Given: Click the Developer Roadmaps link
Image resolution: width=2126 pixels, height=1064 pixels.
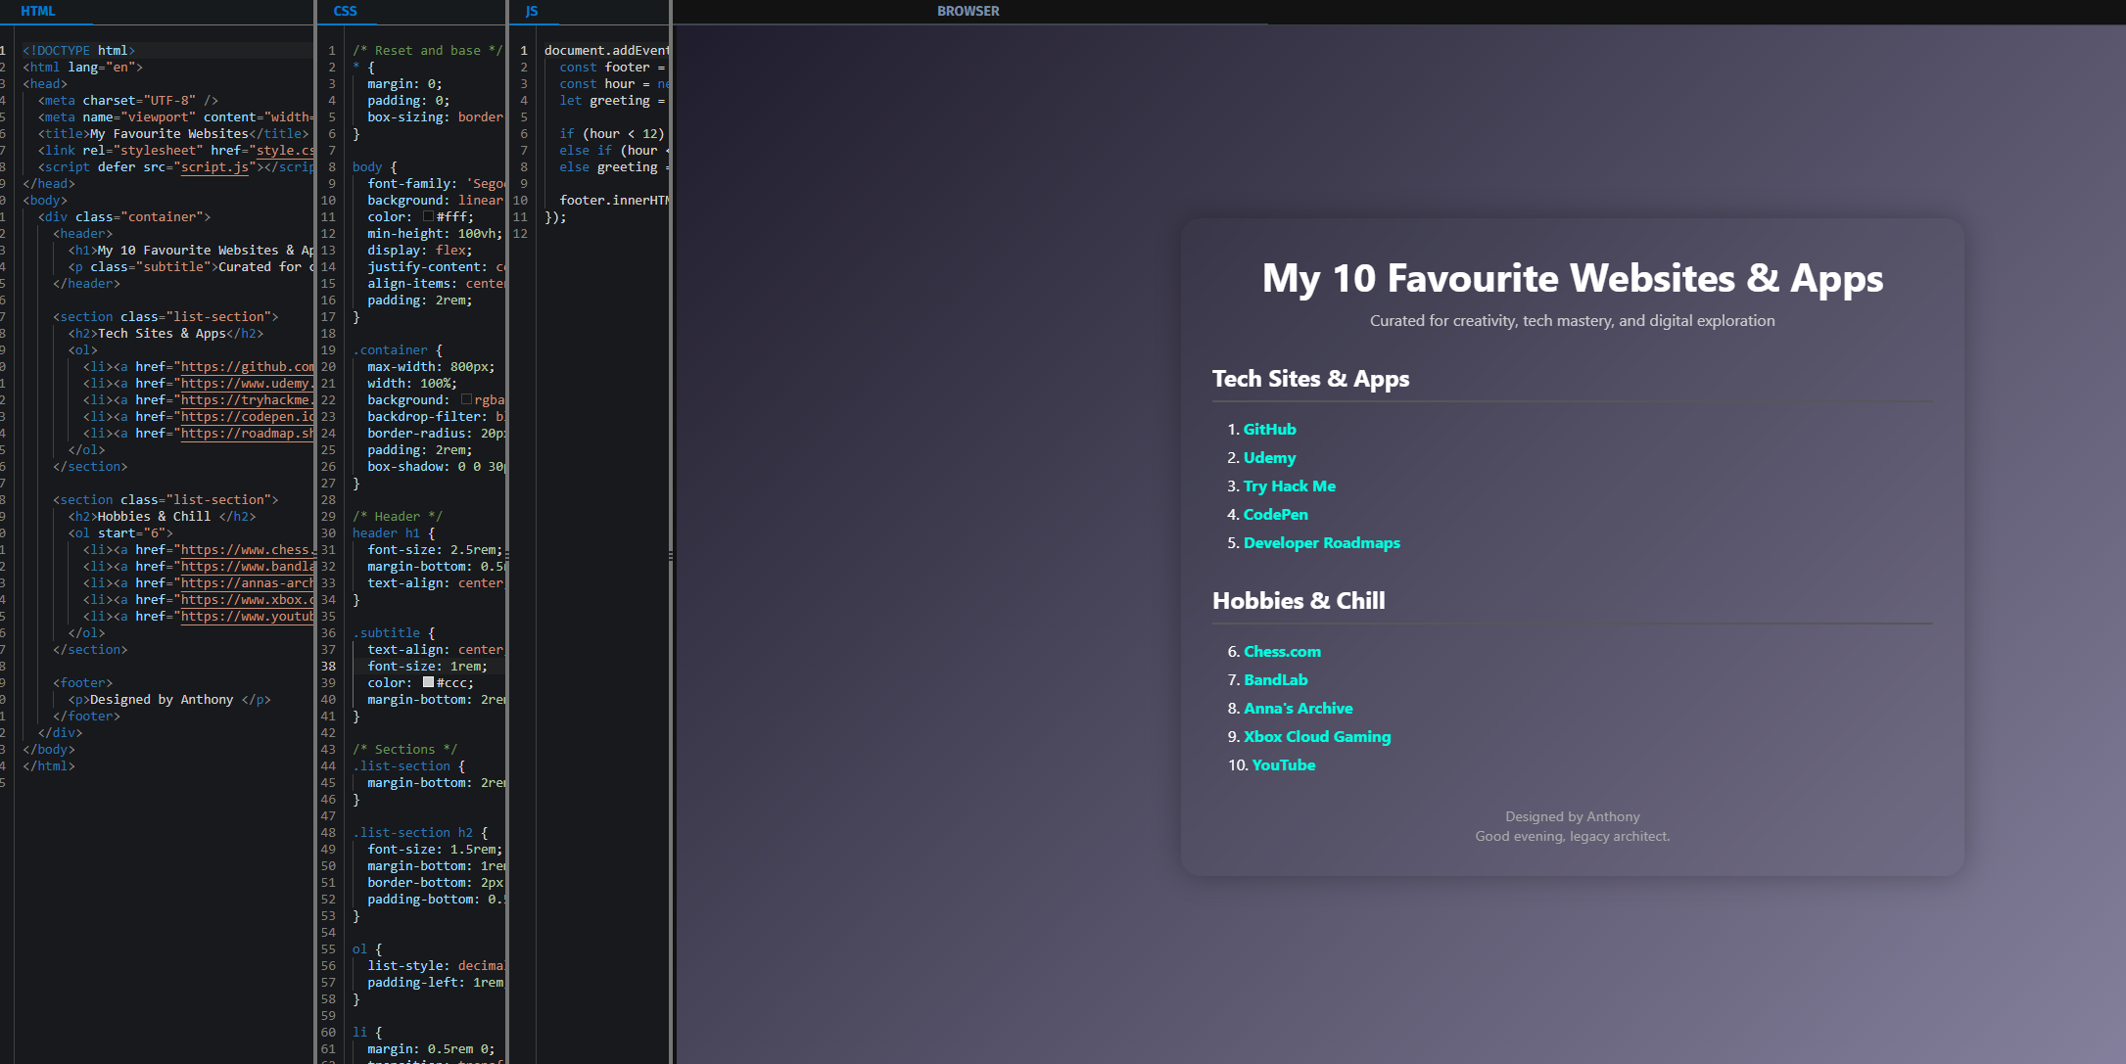Looking at the screenshot, I should pyautogui.click(x=1321, y=542).
